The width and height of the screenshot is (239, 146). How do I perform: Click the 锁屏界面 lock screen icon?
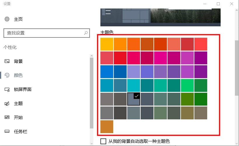[7, 90]
